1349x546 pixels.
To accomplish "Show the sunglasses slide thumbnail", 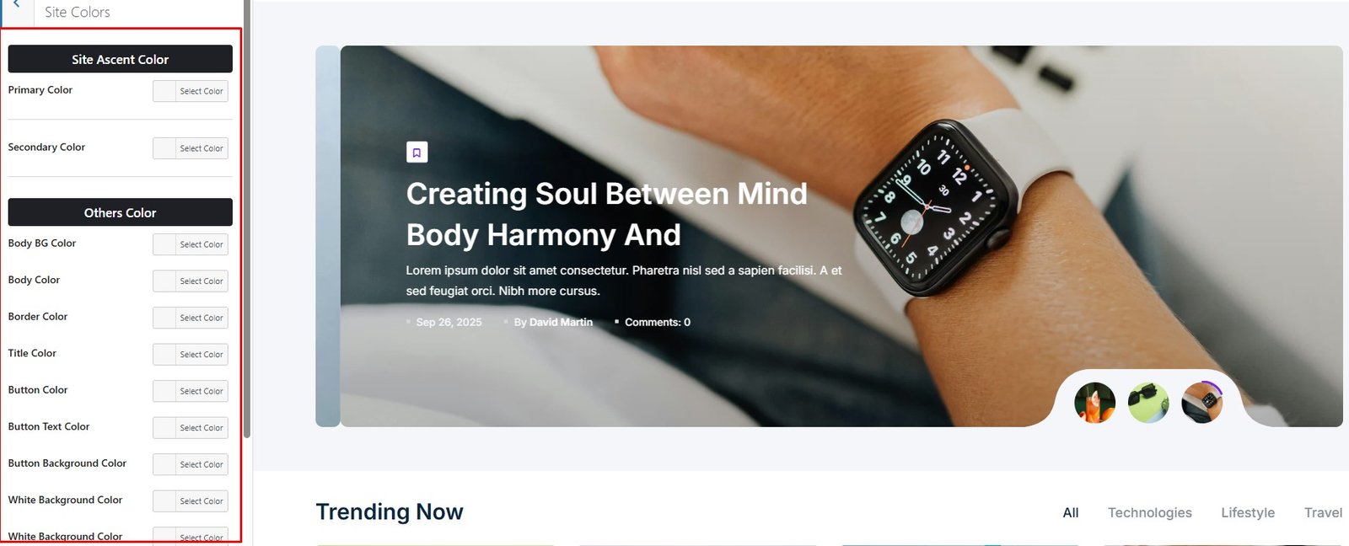I will [1148, 403].
